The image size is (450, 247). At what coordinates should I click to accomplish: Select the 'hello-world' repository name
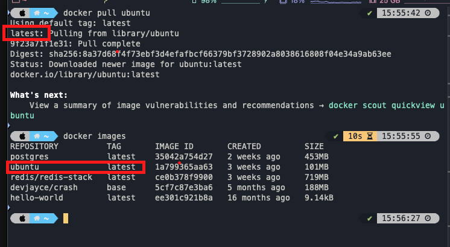tap(36, 198)
